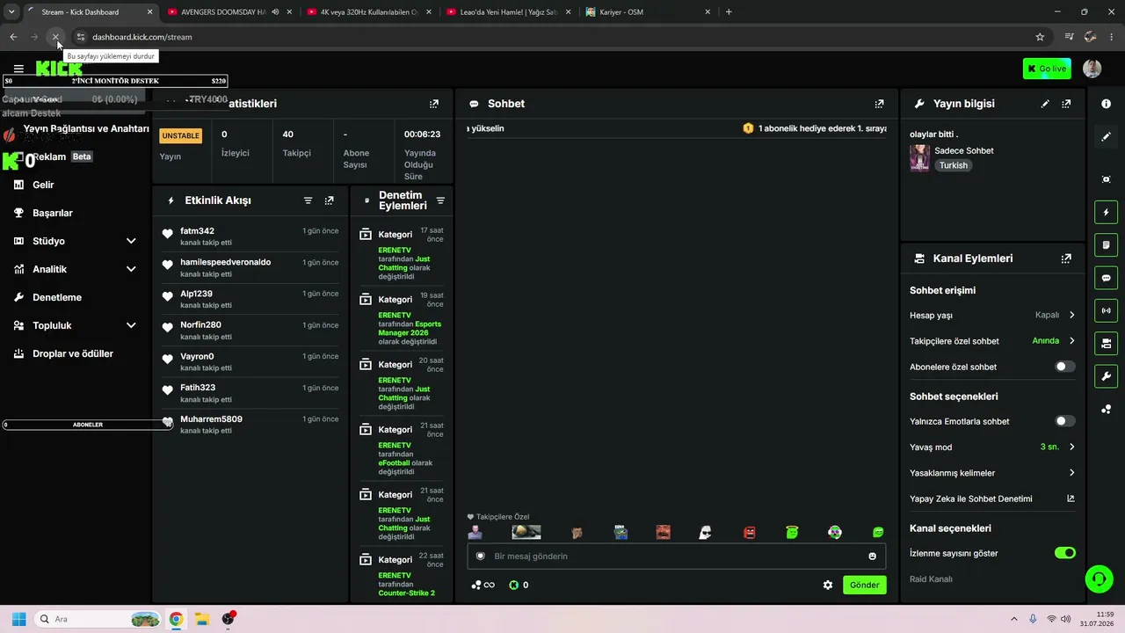Click the capture-frame icon in the right rail

click(x=1106, y=179)
